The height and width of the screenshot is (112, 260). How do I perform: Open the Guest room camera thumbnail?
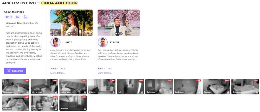point(44,103)
